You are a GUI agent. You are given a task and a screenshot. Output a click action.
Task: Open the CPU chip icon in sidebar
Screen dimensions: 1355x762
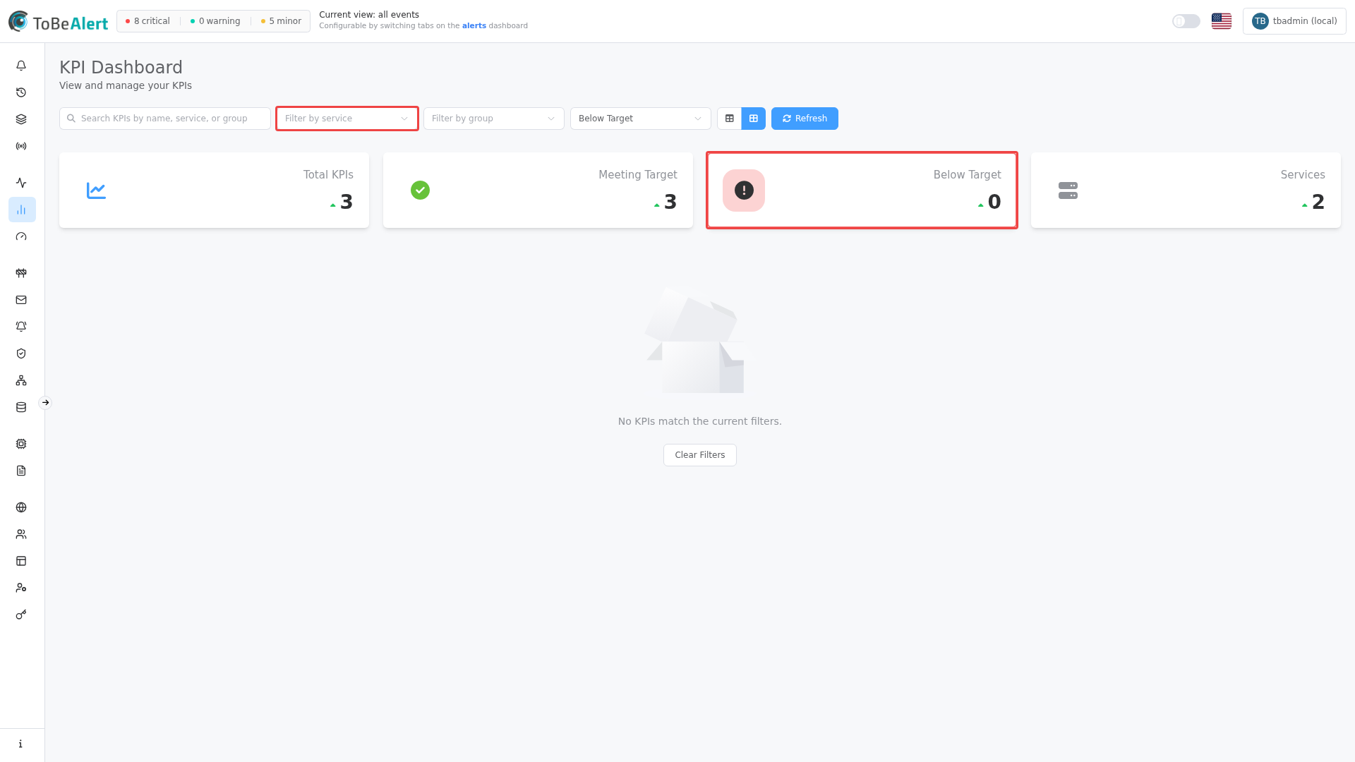pyautogui.click(x=21, y=444)
